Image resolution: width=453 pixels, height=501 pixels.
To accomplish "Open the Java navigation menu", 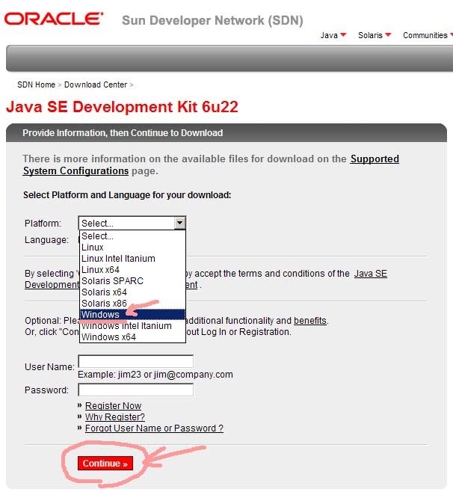I will click(x=333, y=35).
